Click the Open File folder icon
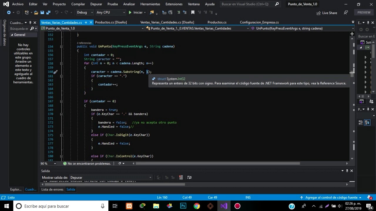376x211 pixels. click(36, 13)
